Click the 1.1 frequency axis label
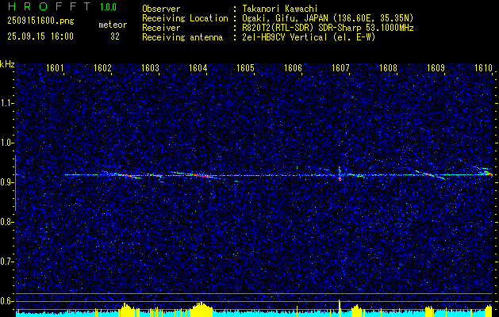Viewport: 499px width, 317px height. (x=6, y=103)
